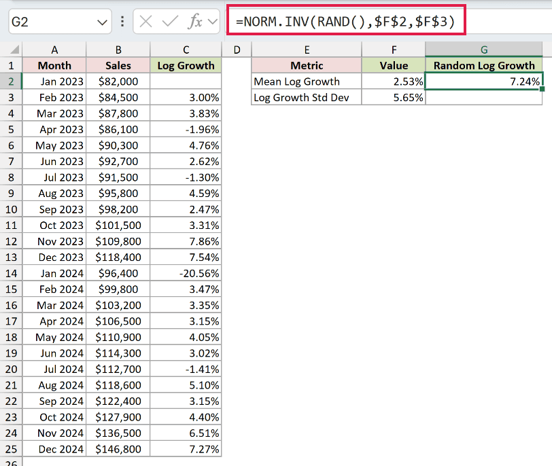
Task: Select the $118,400 sales cell
Action: [118, 257]
